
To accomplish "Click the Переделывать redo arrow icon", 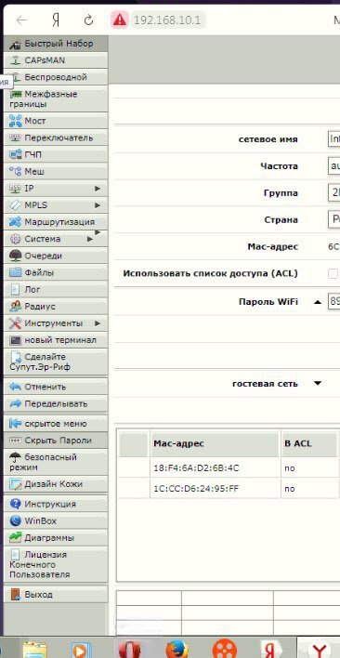I will [x=15, y=403].
